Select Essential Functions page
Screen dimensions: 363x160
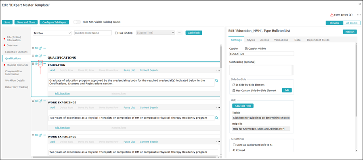(16, 52)
